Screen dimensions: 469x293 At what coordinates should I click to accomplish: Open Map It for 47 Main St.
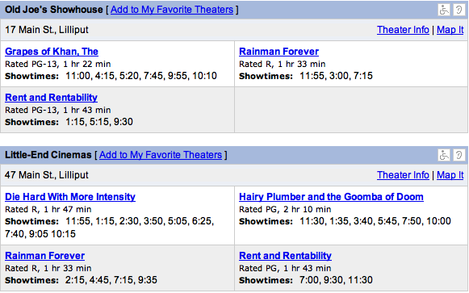tap(450, 175)
